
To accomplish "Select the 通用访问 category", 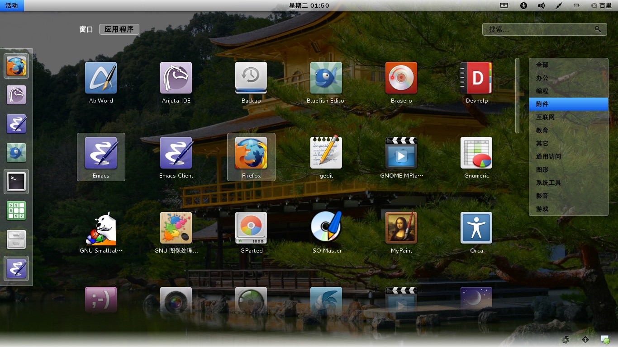I will [x=569, y=156].
